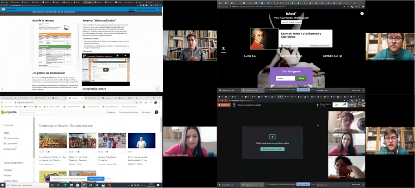Focus the Kahoot nickname input field
The height and width of the screenshot is (188, 415).
(285, 78)
